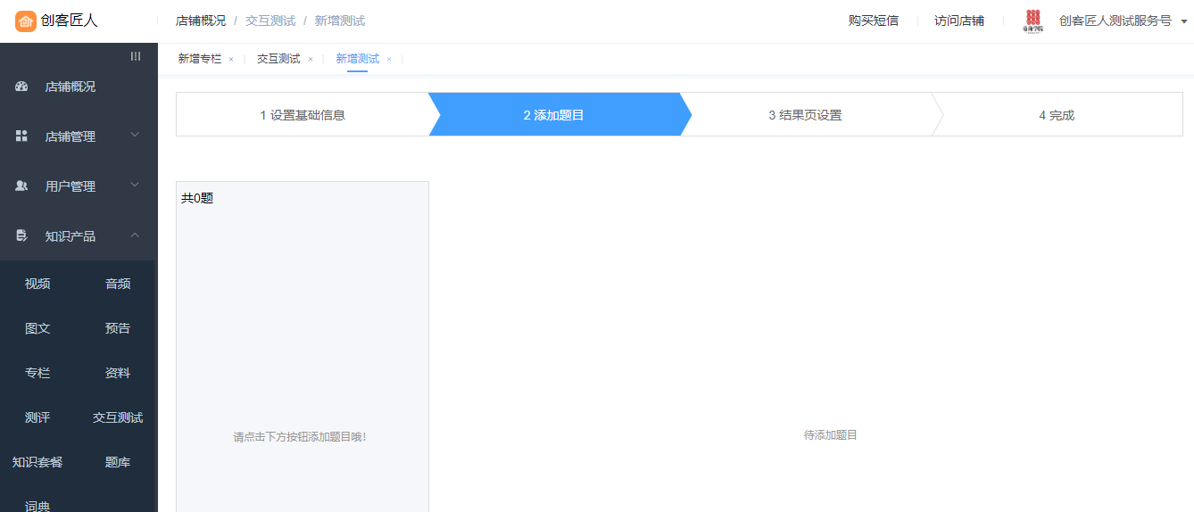Click the 访问店铺 link
1194x512 pixels.
[958, 21]
